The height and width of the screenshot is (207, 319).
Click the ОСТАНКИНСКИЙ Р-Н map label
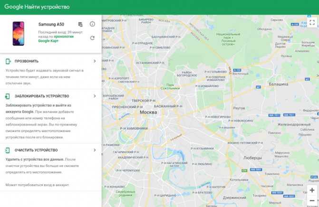tap(150, 63)
